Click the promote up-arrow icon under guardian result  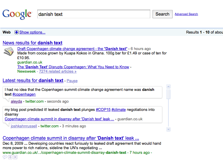[10, 157]
